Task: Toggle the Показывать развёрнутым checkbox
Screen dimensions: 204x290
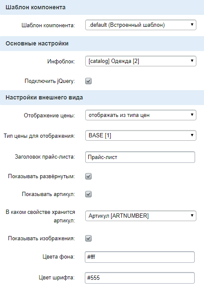Action: (x=89, y=176)
